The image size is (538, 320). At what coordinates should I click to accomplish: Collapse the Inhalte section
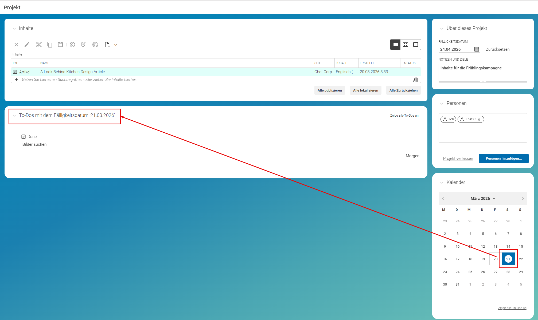point(14,29)
